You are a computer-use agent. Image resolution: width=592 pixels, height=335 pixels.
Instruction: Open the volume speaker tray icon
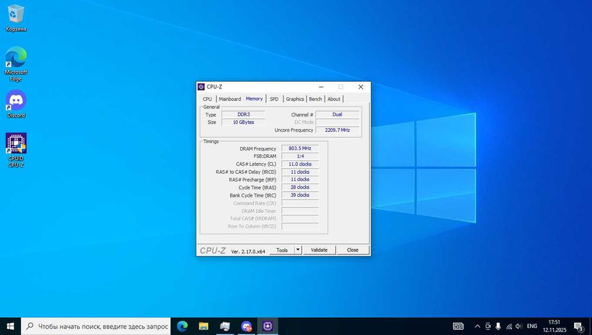[x=519, y=326]
